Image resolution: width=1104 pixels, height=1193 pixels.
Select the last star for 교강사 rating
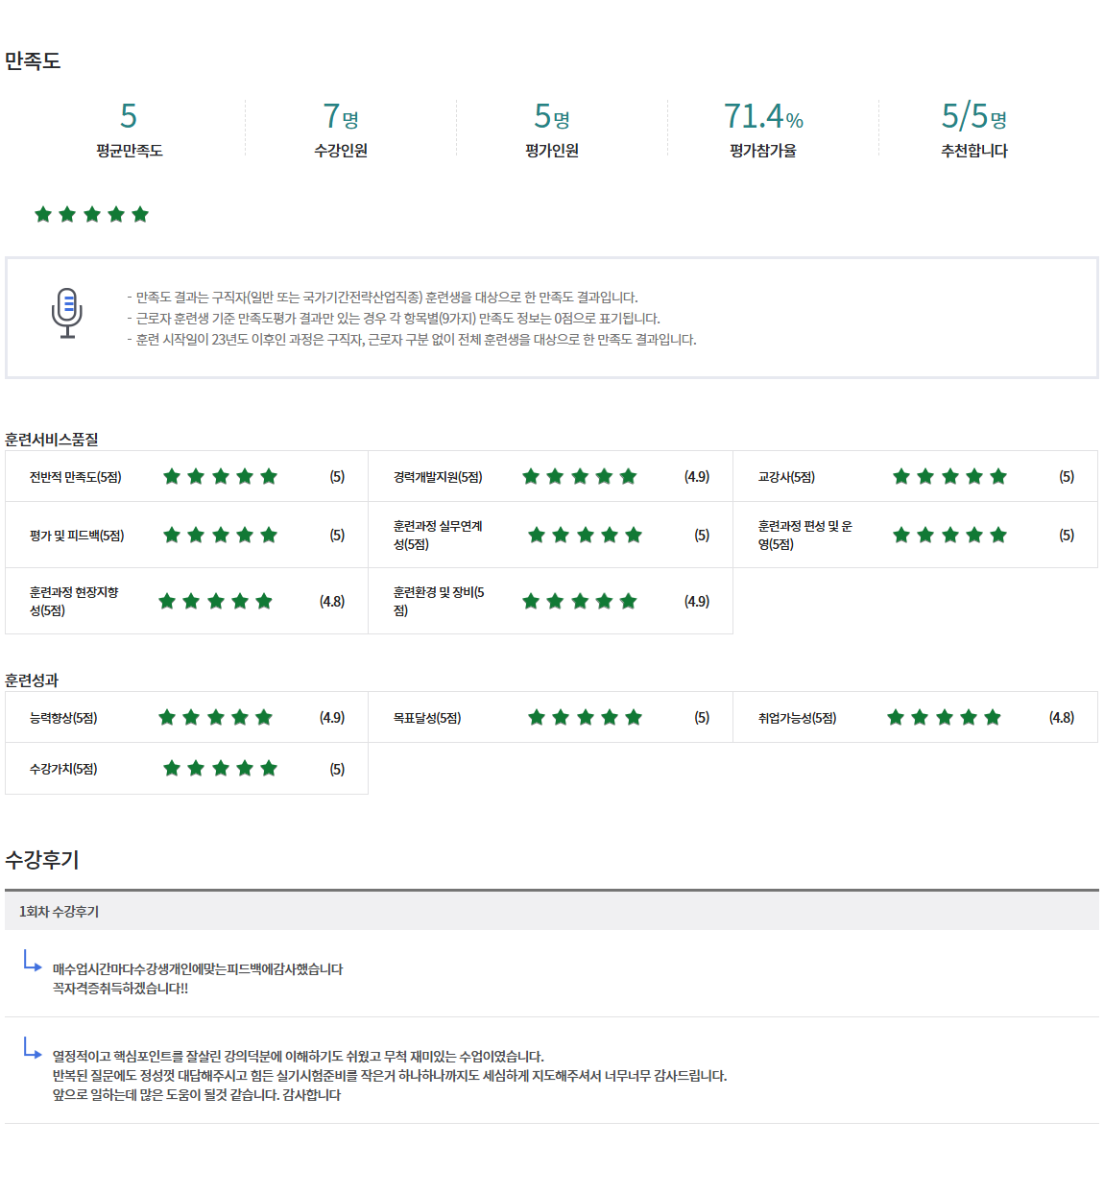pyautogui.click(x=998, y=475)
